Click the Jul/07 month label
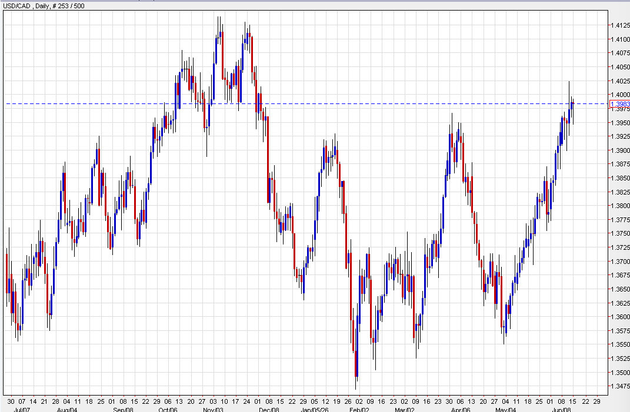The height and width of the screenshot is (412, 630). tap(22, 410)
